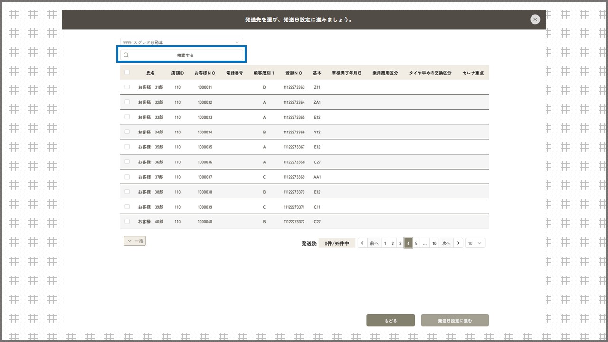
Task: Click the タイヤ早めの交換区分 column header
Action: click(430, 73)
